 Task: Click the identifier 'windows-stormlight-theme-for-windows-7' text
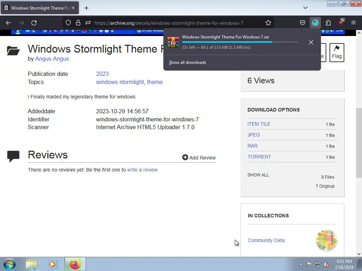click(x=147, y=119)
